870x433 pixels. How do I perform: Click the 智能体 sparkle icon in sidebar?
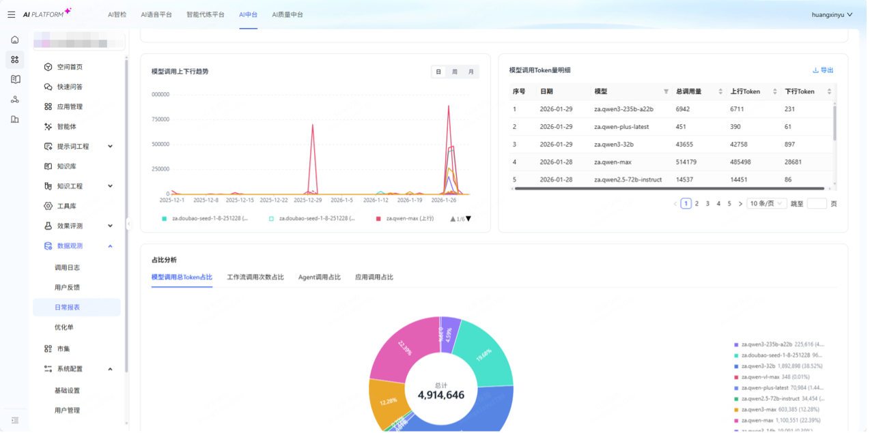(48, 127)
